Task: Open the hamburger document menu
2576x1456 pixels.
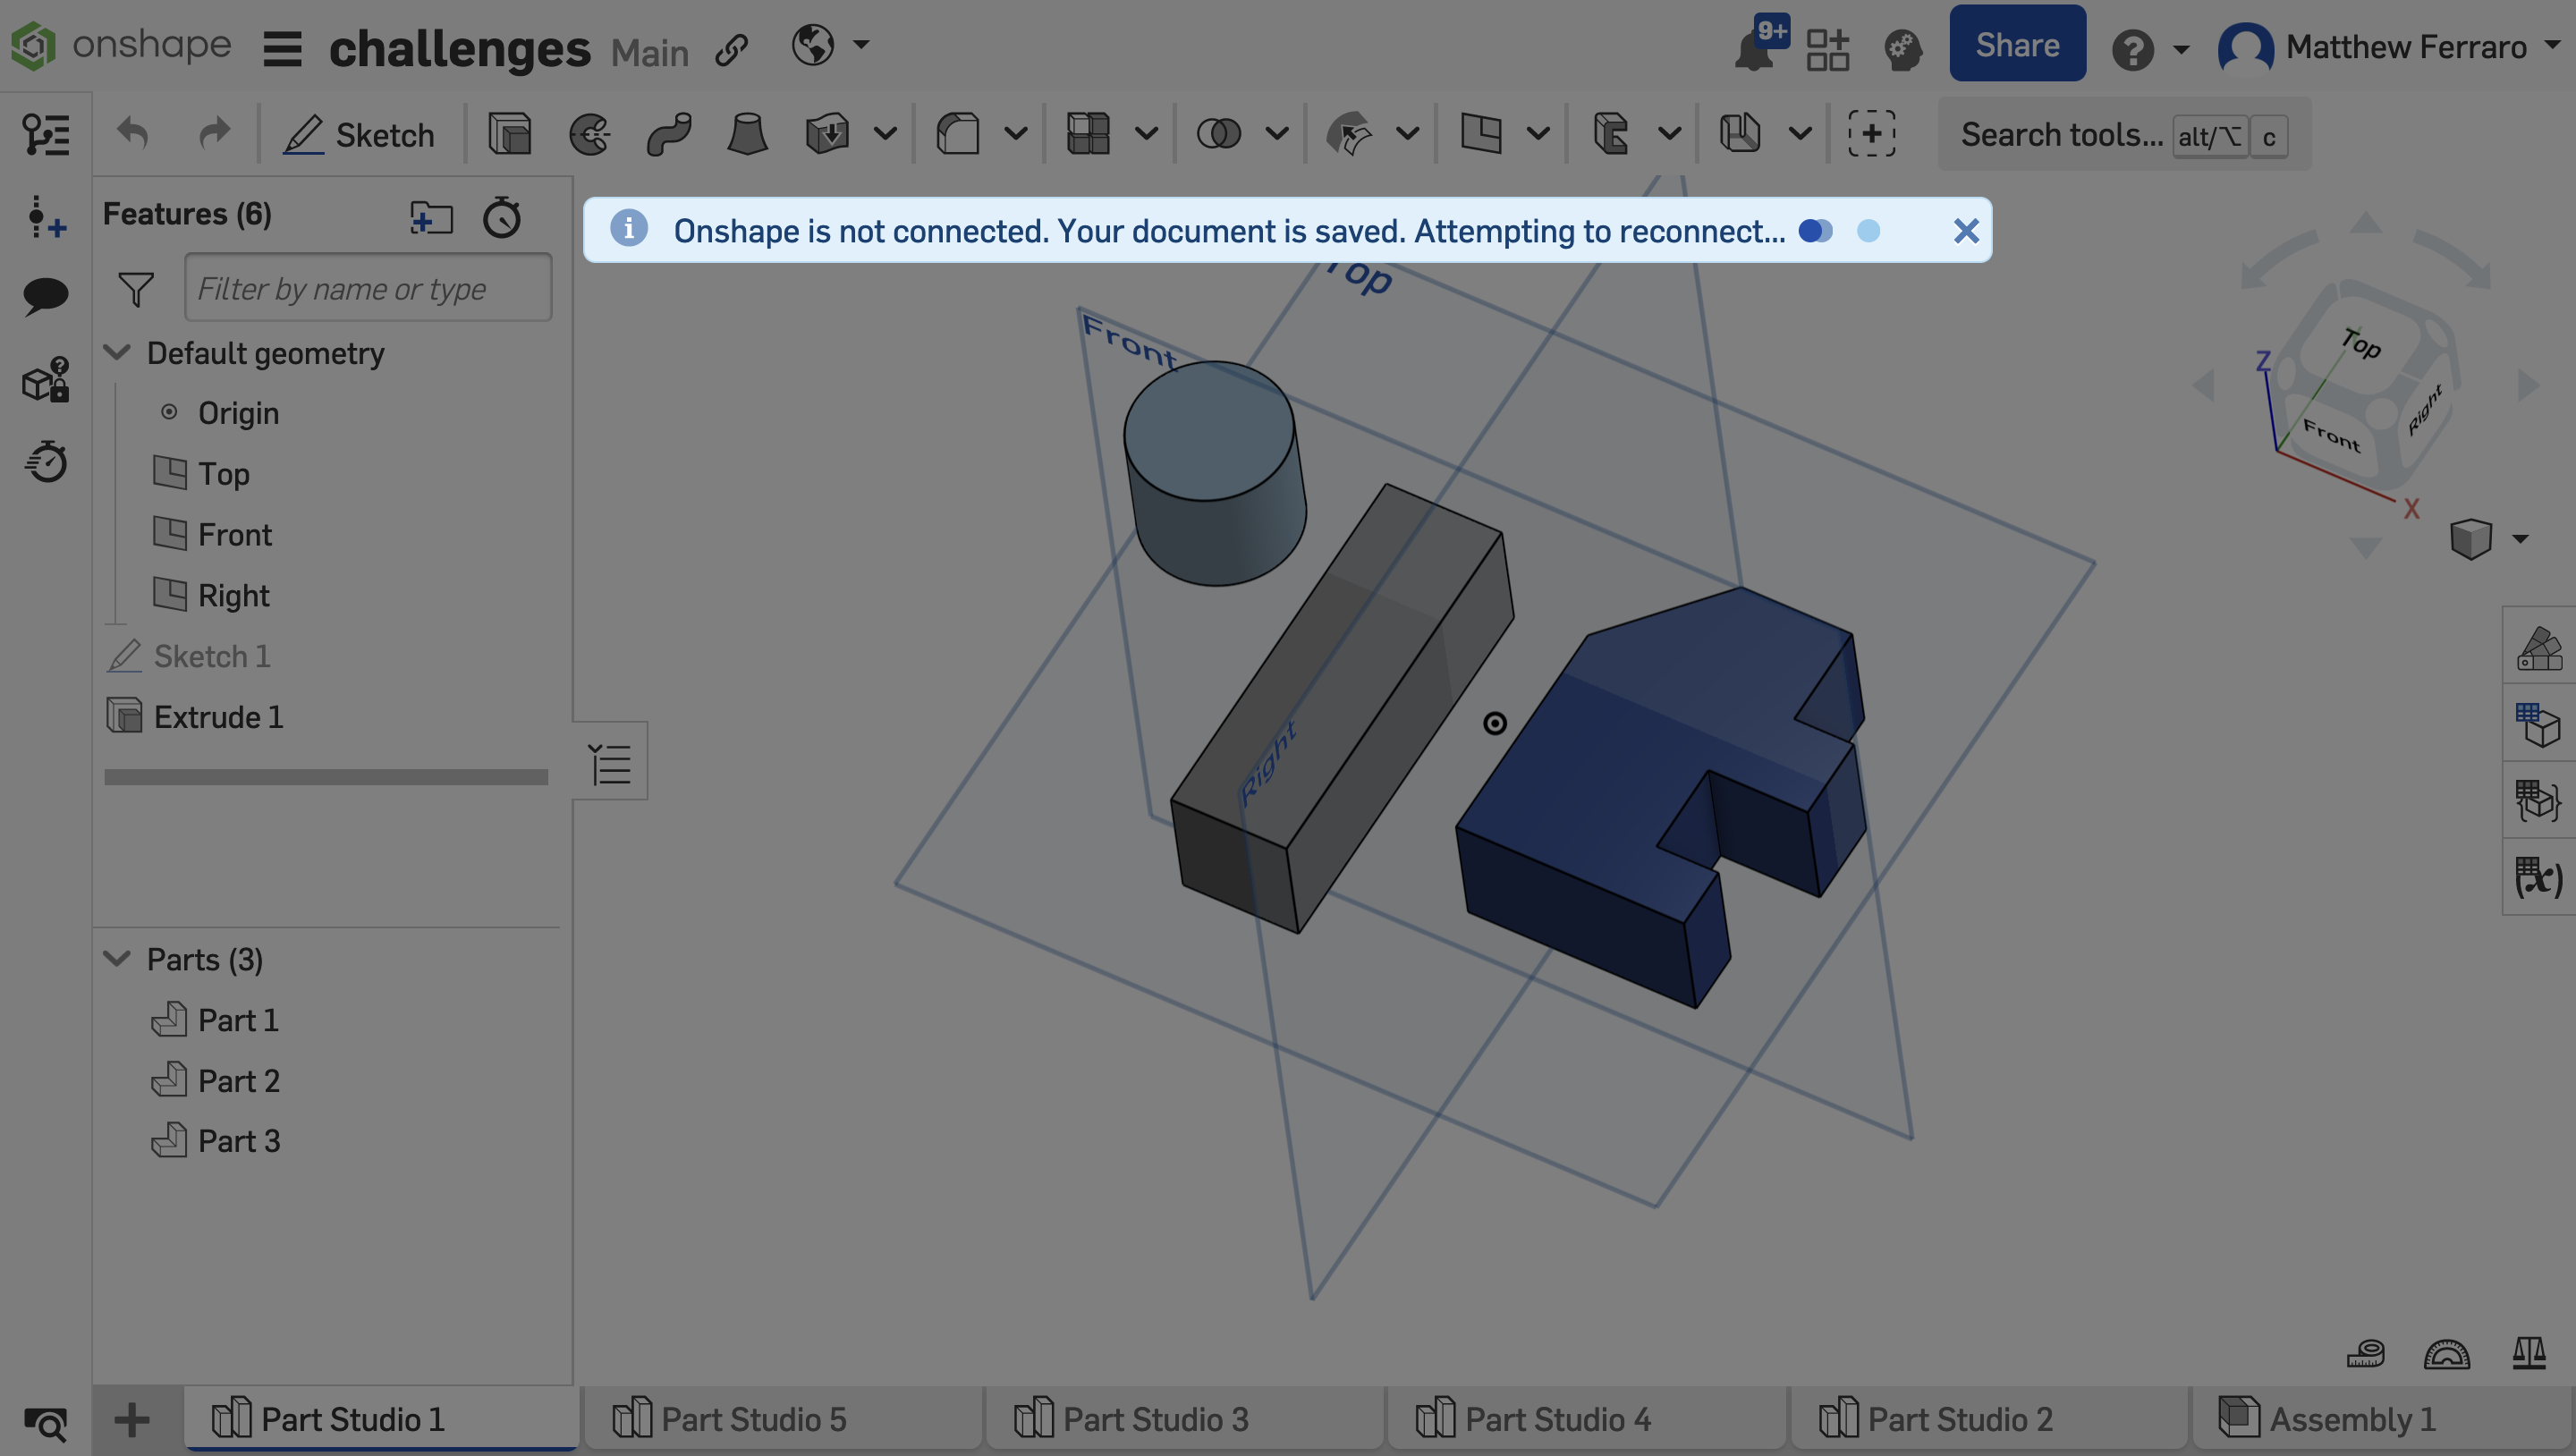Action: (x=282, y=48)
